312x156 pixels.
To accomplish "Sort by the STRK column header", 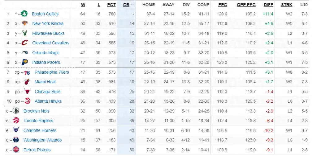I will [x=287, y=5].
